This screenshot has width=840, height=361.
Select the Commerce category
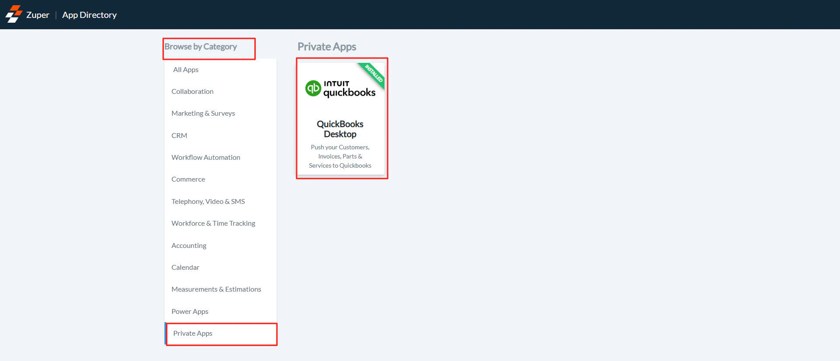pos(220,179)
